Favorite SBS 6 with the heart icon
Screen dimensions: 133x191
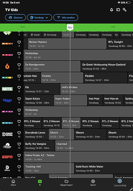coord(19,65)
